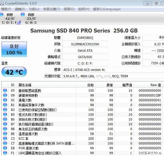164x156 pixels.
Task: Click the status orb for attribute B7
Action: tap(5, 124)
